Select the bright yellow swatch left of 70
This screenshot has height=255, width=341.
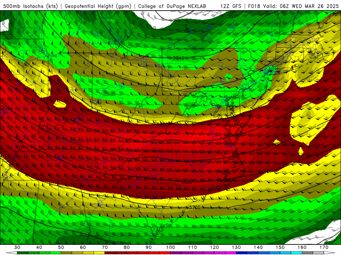pos(99,252)
